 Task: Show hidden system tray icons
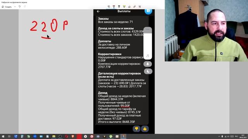(219, 136)
